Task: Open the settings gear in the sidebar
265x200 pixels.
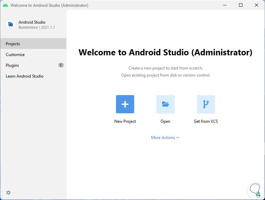Action: point(8,193)
